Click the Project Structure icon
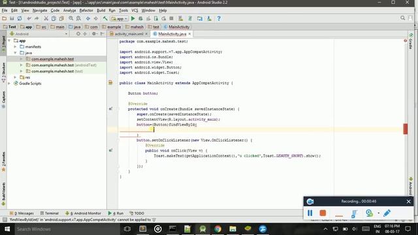The height and width of the screenshot is (235, 418). point(200,19)
